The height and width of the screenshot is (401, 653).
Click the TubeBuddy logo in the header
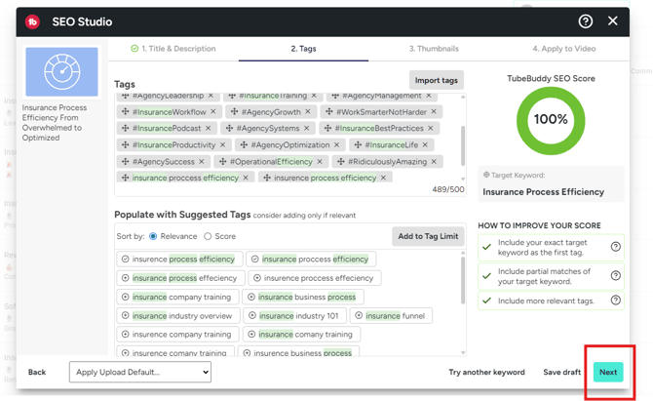click(x=32, y=21)
